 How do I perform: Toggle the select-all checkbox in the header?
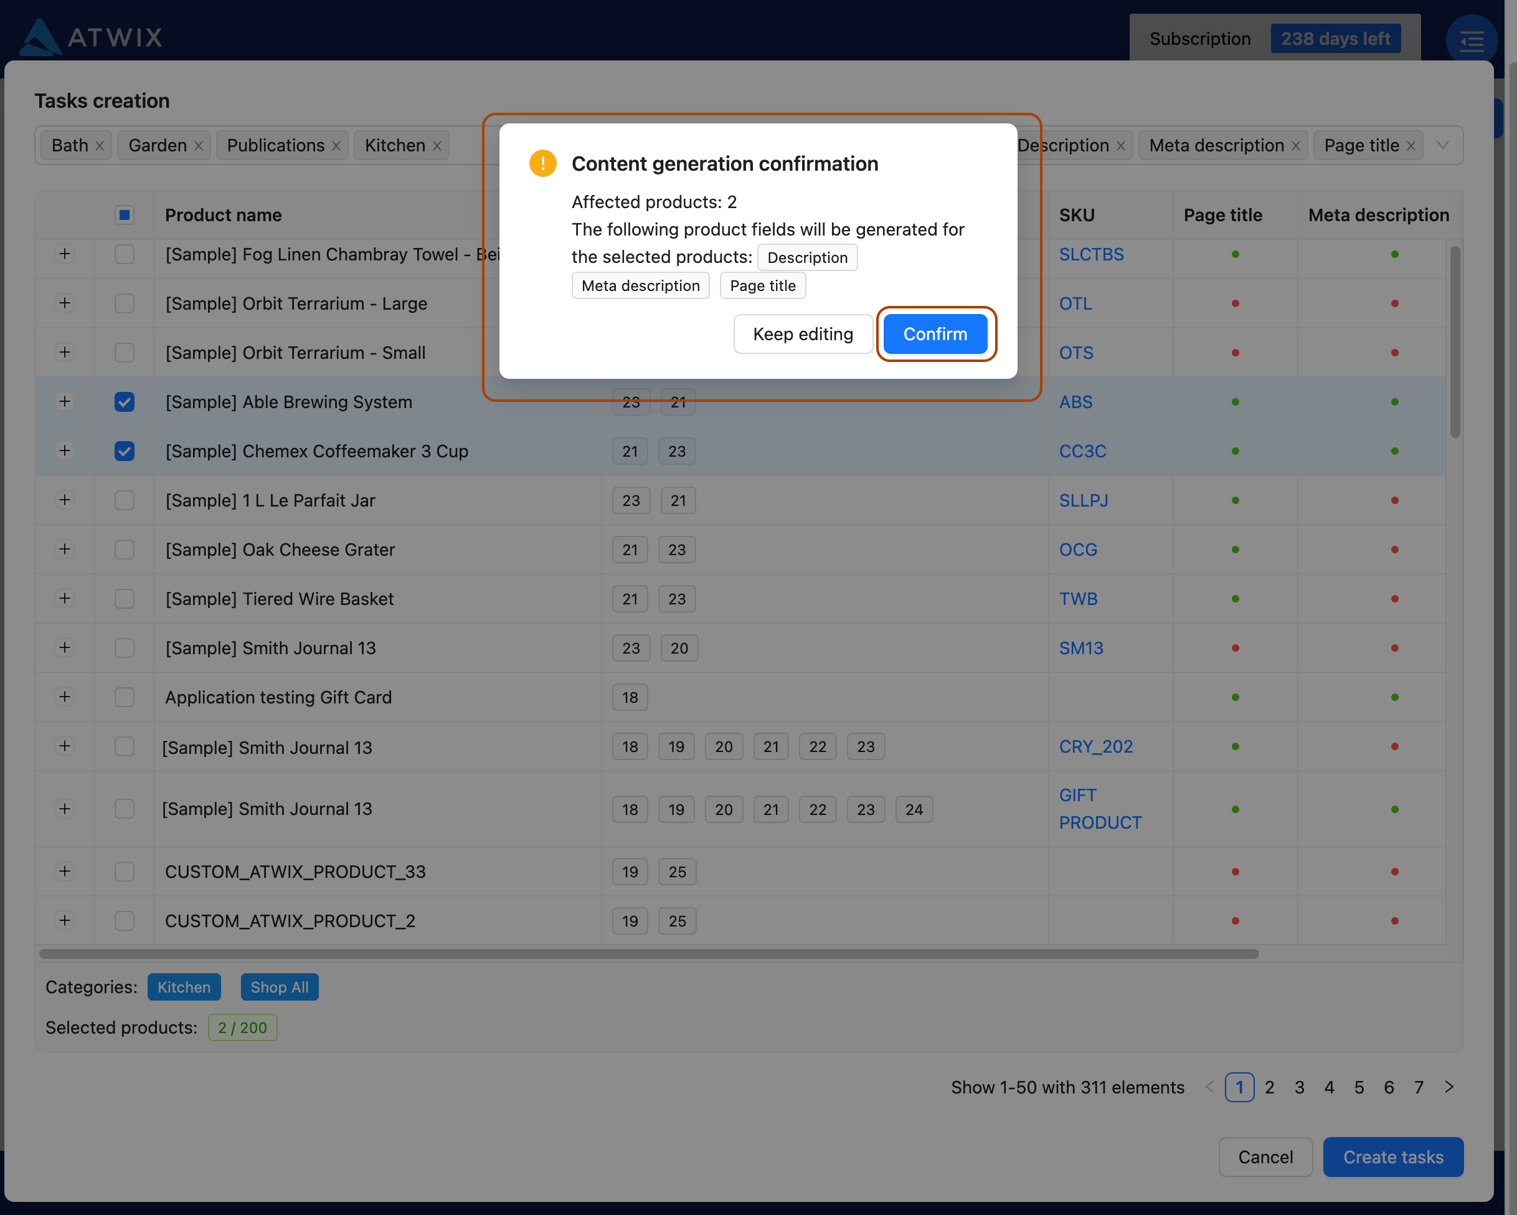click(x=124, y=215)
